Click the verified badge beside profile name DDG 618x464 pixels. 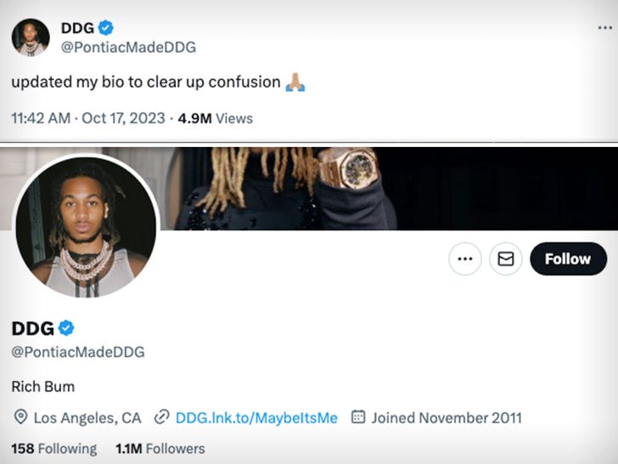[x=66, y=329]
